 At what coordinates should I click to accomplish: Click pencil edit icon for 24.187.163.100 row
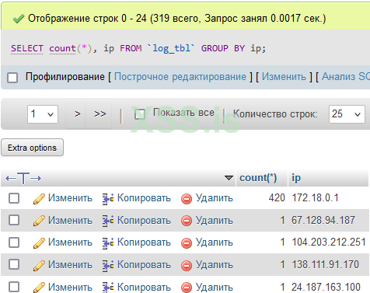click(39, 288)
